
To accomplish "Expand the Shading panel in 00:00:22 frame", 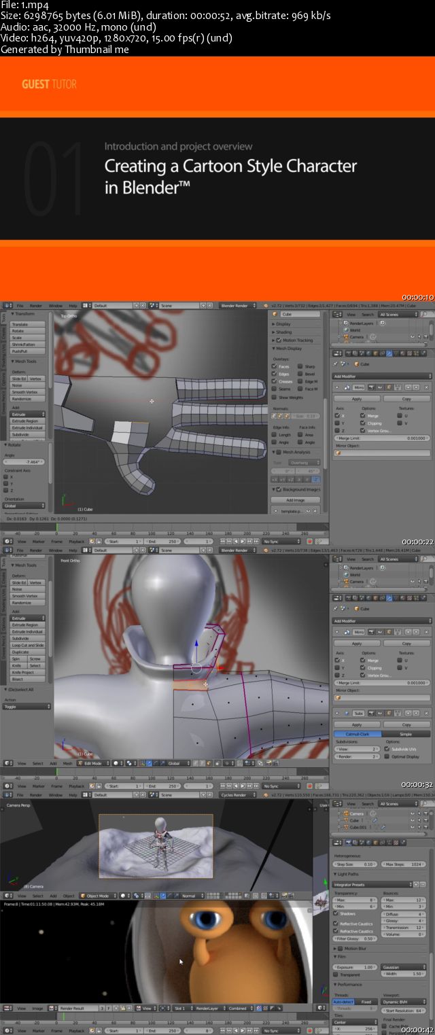I will click(x=282, y=332).
